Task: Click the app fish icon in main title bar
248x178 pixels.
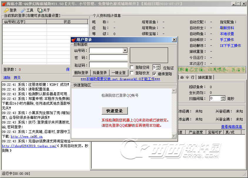Action: pyautogui.click(x=4, y=4)
